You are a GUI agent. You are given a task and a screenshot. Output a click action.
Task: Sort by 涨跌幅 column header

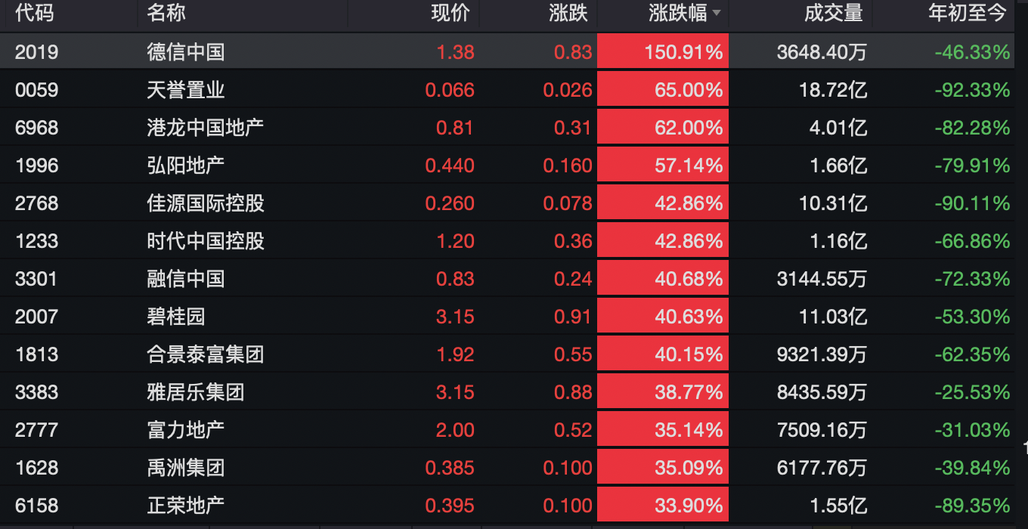(x=677, y=14)
